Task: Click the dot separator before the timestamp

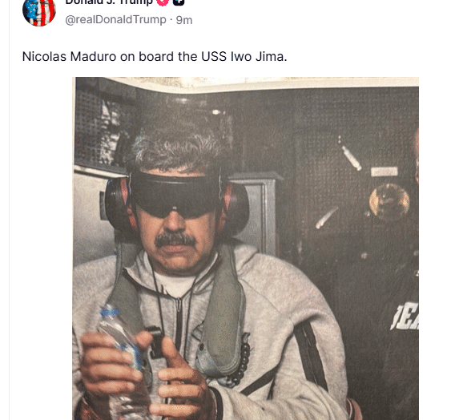Action: click(171, 20)
